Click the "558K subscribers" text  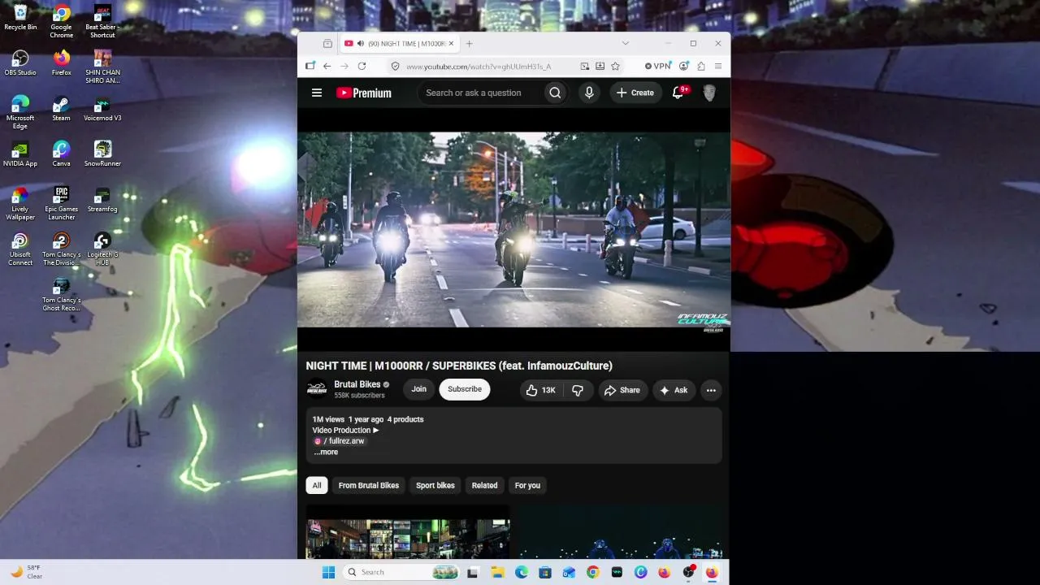point(359,396)
